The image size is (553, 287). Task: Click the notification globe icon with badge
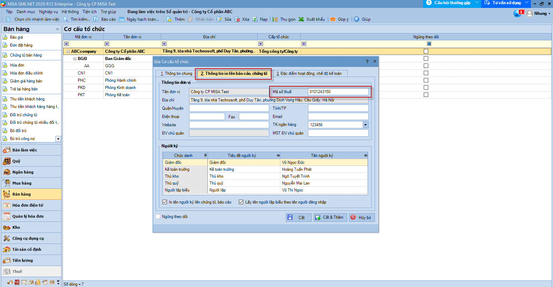coord(518,13)
